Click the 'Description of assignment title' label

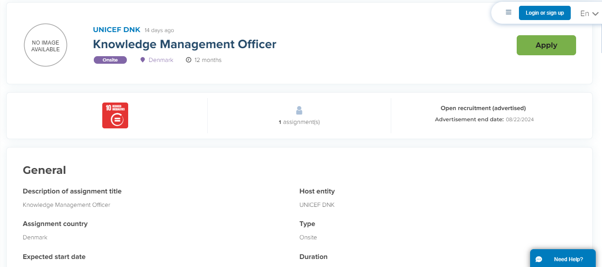pos(72,191)
